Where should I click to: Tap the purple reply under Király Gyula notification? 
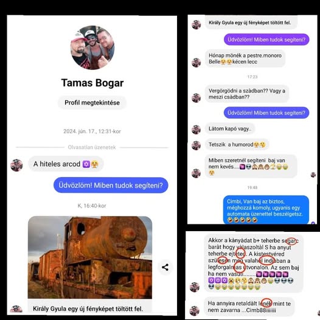(266, 40)
